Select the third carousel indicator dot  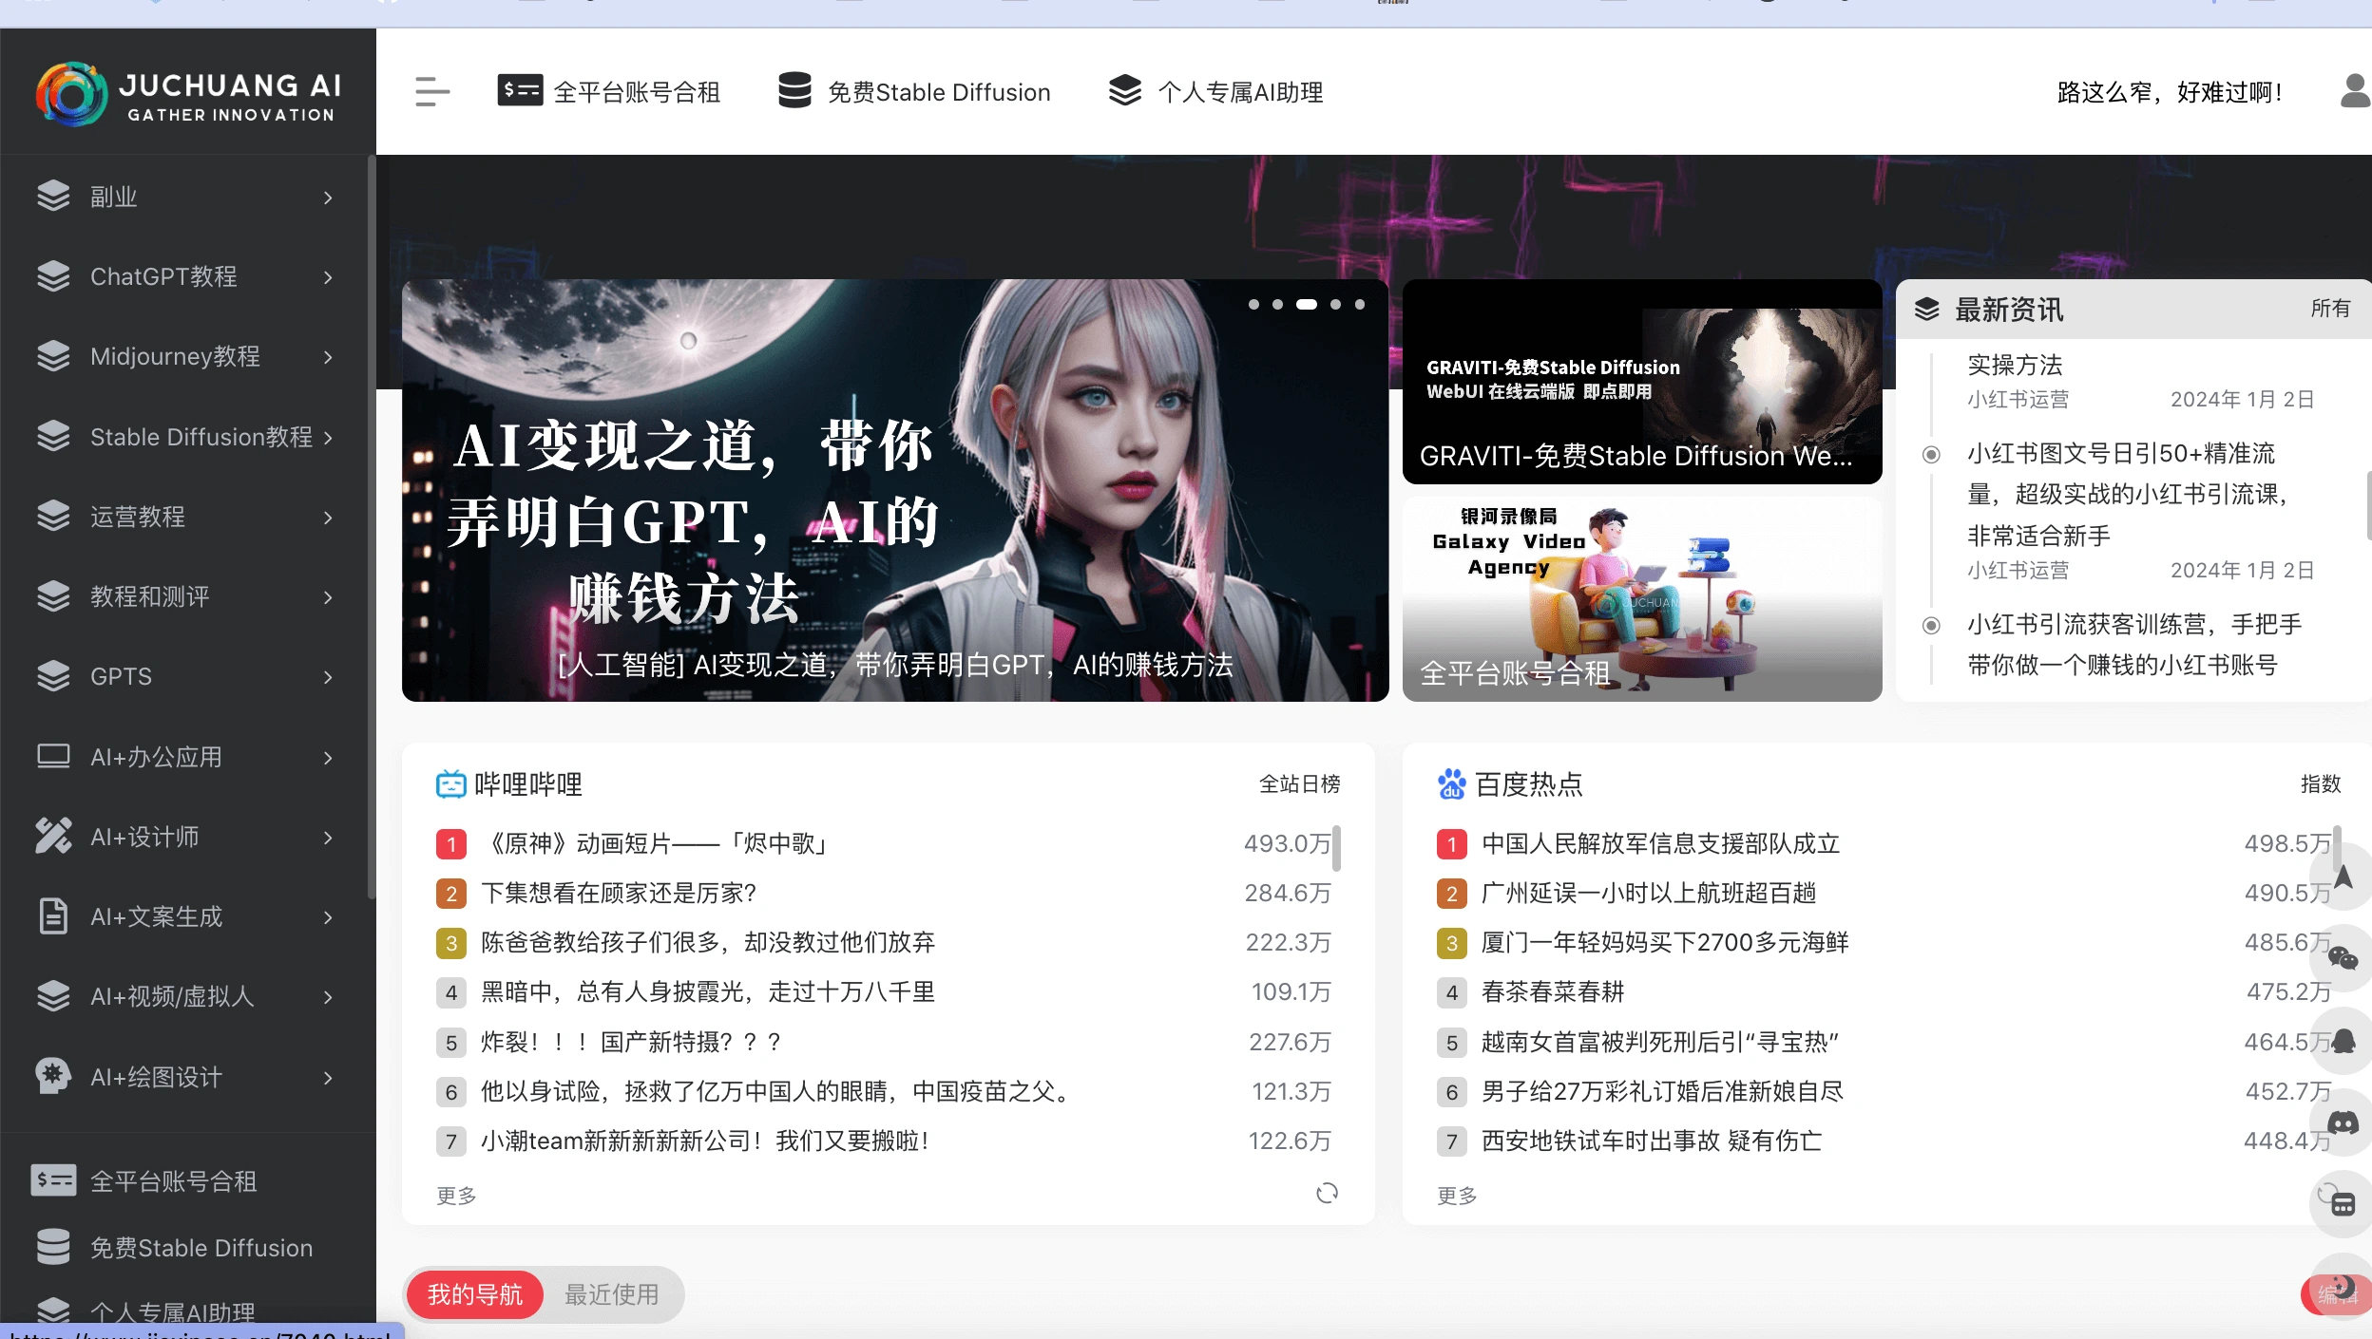[1307, 305]
